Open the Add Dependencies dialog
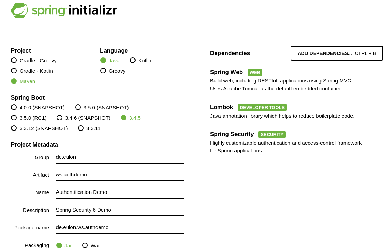Screen dimensions: 387x252 point(336,53)
